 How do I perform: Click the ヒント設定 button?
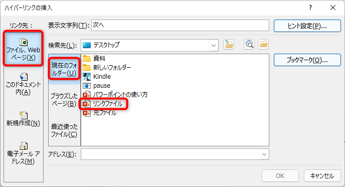(x=307, y=26)
